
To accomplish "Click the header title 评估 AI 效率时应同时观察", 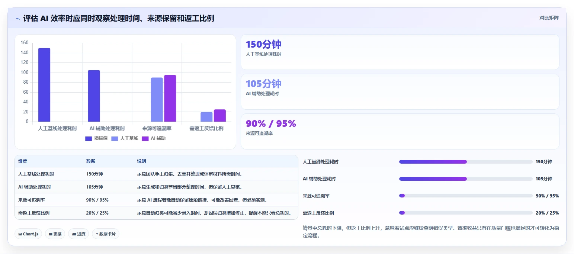I will tap(119, 18).
